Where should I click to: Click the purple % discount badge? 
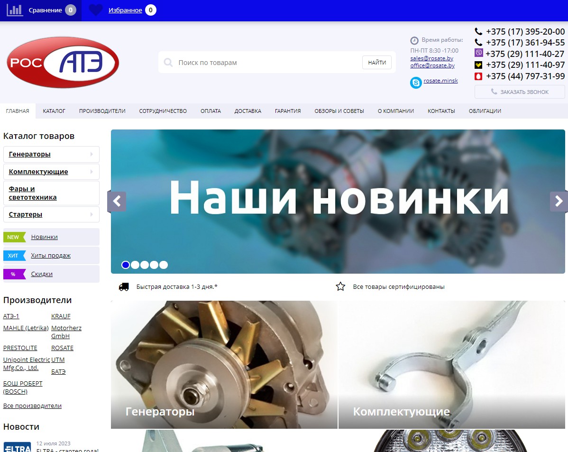click(x=15, y=274)
